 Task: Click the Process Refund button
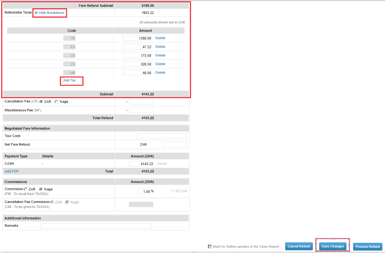click(x=367, y=247)
